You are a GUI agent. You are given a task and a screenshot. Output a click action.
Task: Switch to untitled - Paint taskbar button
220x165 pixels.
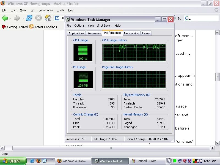(x=147, y=161)
